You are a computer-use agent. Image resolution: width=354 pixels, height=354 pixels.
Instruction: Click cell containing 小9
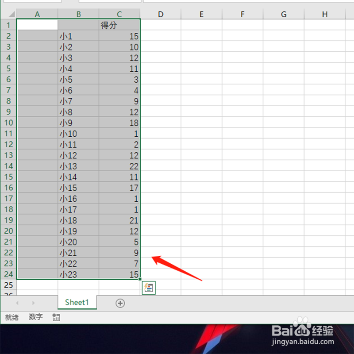tap(78, 123)
